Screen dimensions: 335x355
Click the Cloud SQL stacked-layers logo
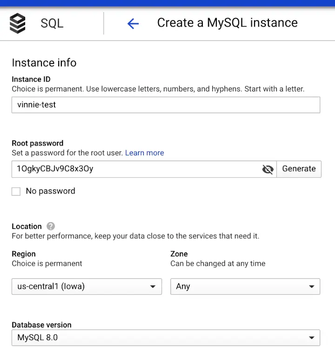[x=18, y=23]
